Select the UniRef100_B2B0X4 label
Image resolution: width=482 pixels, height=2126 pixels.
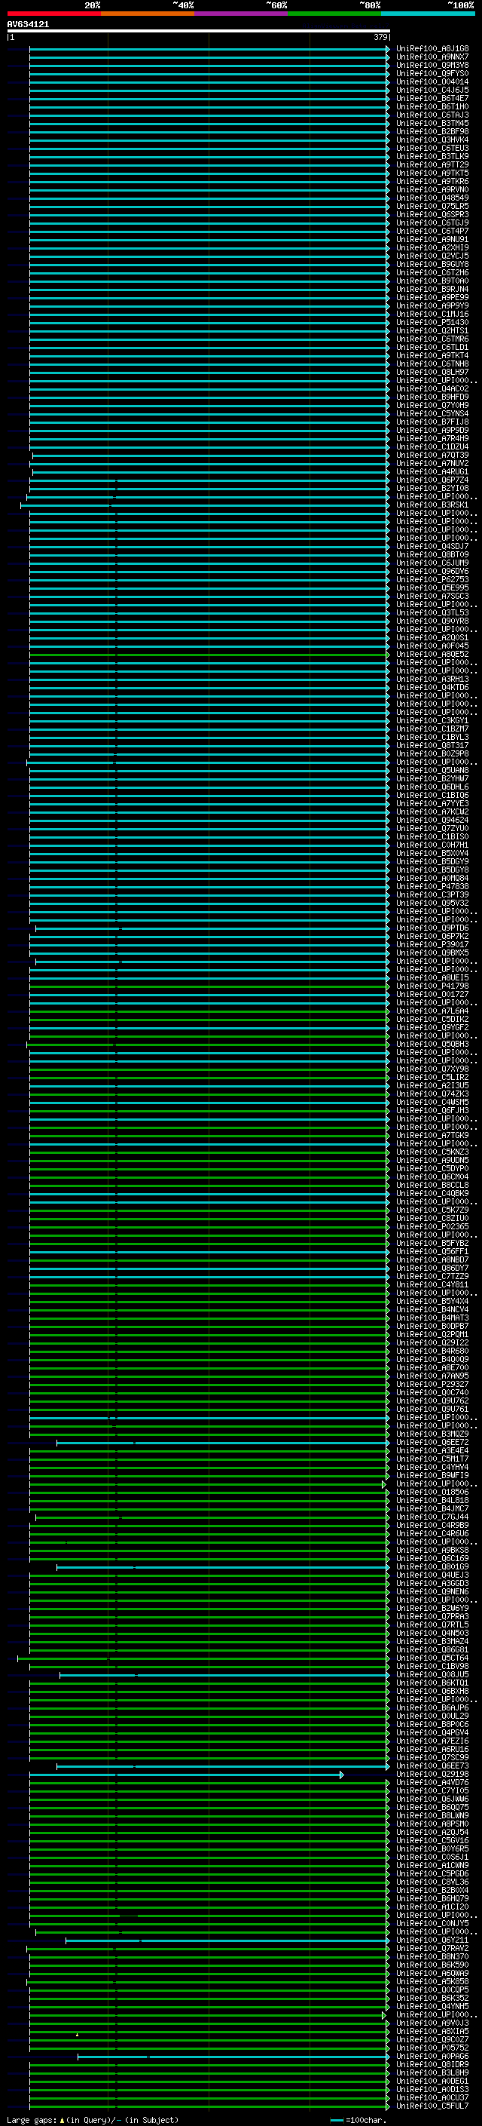tap(432, 1890)
